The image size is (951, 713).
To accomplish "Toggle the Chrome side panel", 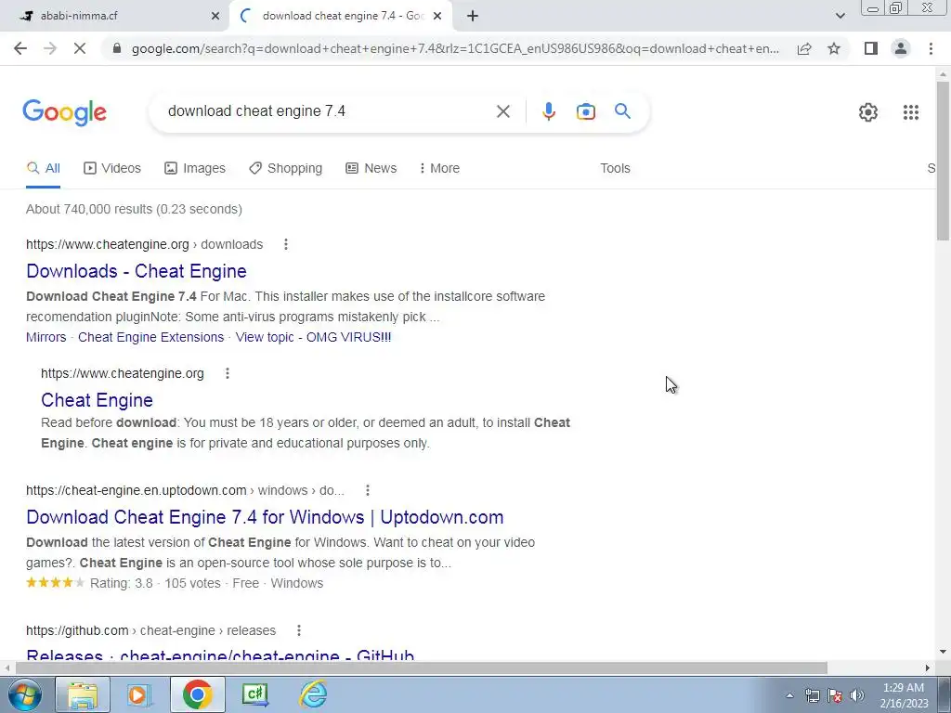I will coord(871,48).
